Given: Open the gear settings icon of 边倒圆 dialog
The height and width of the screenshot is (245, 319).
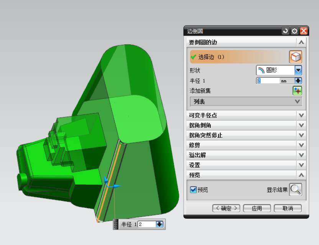Looking at the screenshot, I should pos(294,31).
